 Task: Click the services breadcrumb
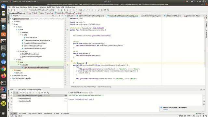[50, 13]
